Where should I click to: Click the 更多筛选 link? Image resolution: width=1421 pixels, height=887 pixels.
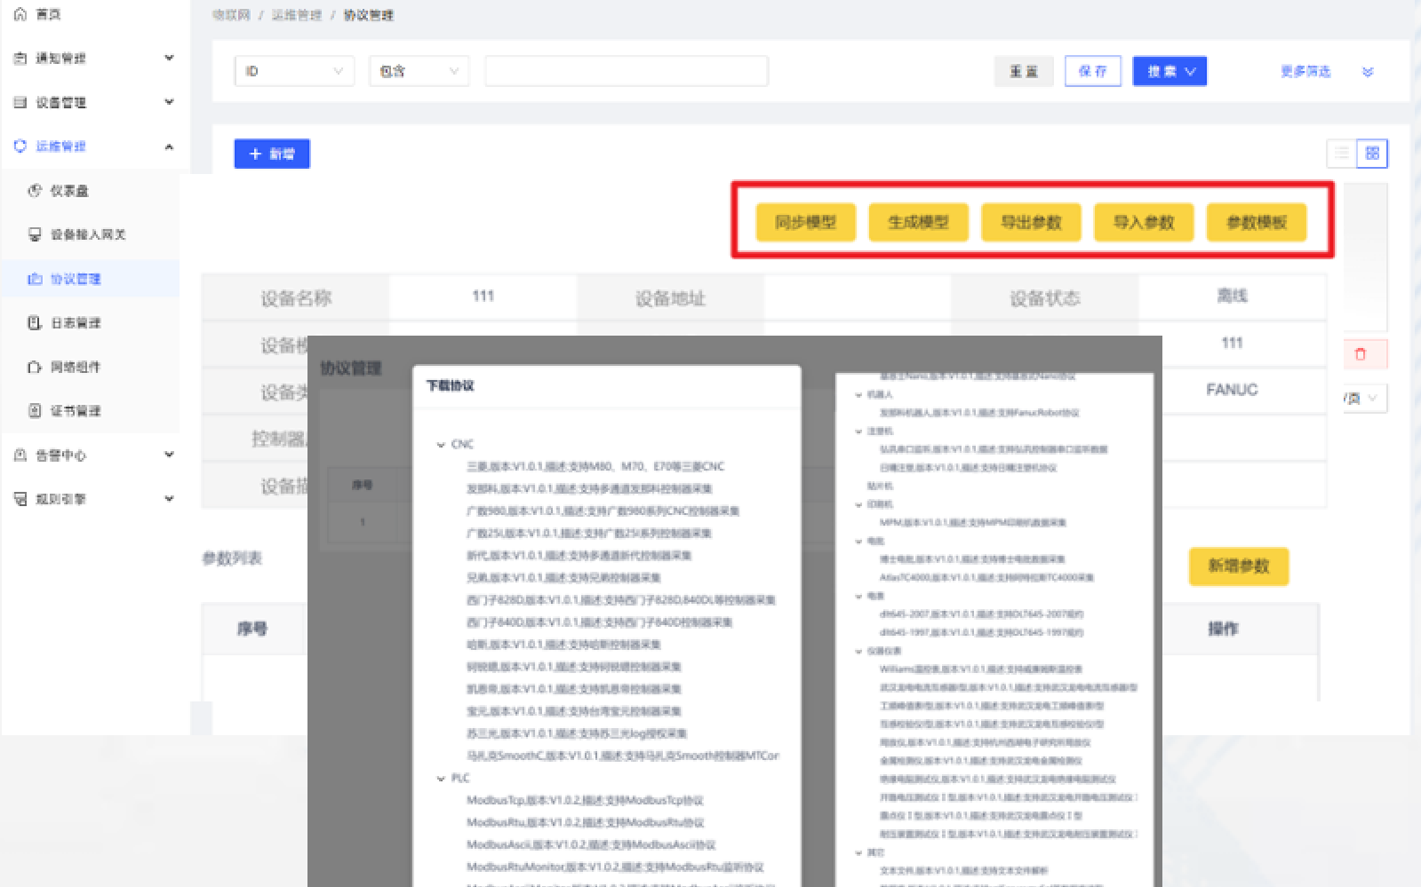(1305, 72)
